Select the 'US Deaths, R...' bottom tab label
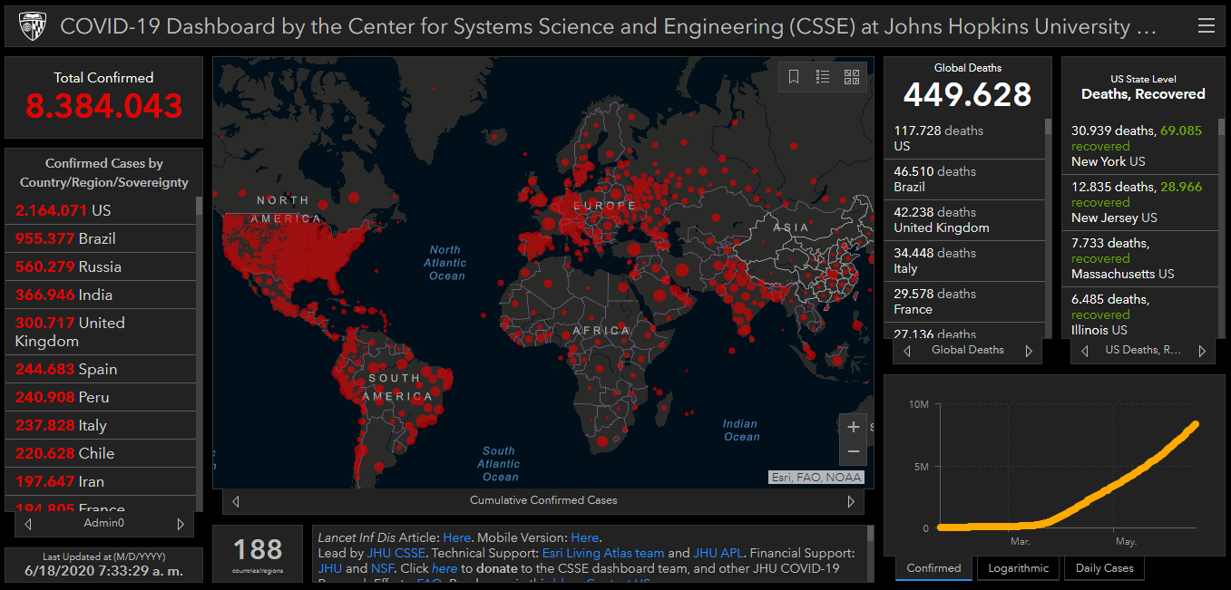1231x590 pixels. 1143,350
